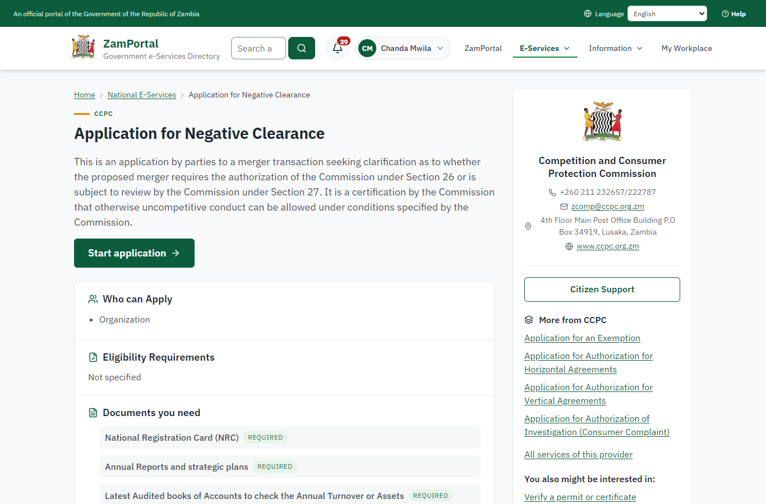Click the Commission coat of arms emblem
This screenshot has height=504, width=766.
[602, 122]
